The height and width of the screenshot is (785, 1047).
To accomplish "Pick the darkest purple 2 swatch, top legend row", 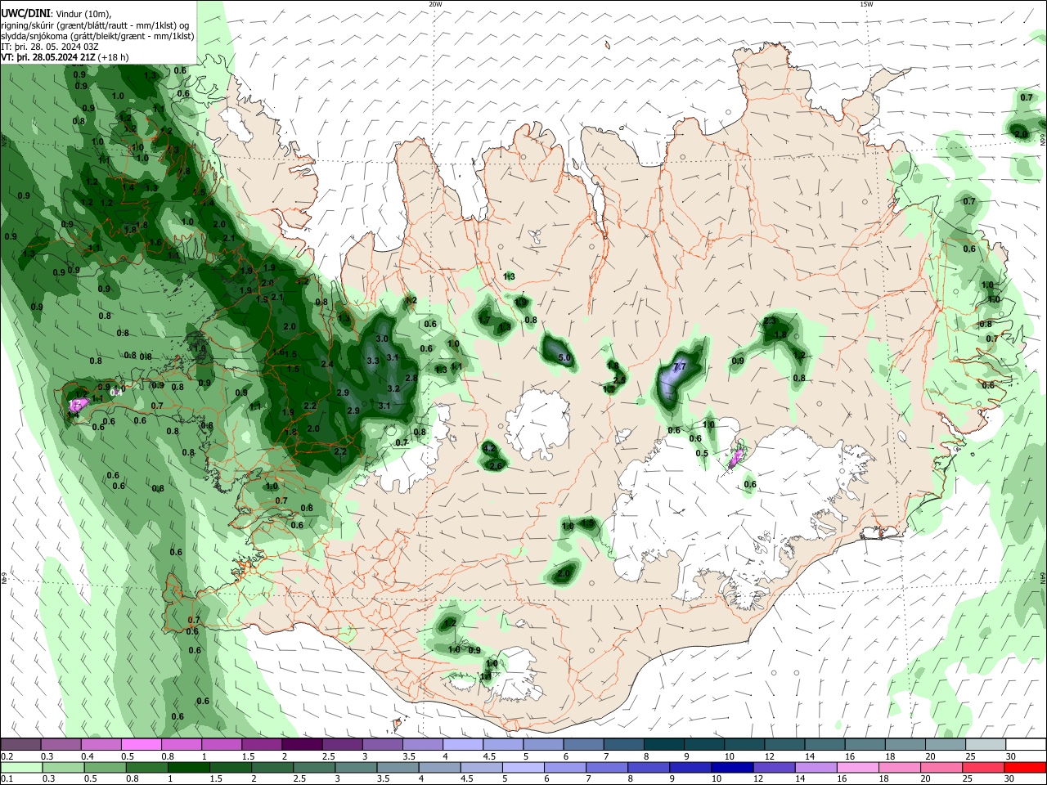I will coord(301,745).
